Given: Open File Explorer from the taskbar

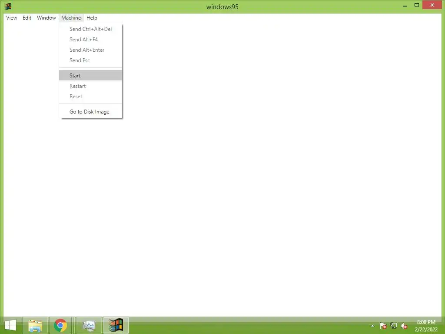Looking at the screenshot, I should pos(35,325).
